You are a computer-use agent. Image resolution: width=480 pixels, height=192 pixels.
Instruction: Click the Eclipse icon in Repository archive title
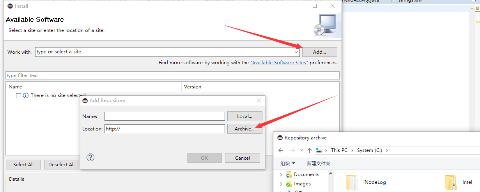280,138
